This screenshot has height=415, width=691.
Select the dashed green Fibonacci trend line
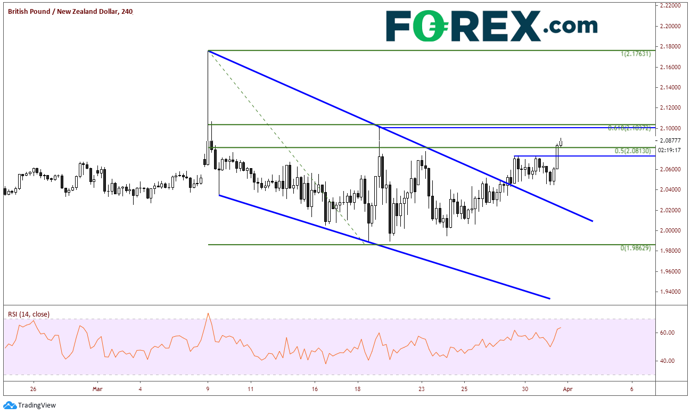(286, 147)
